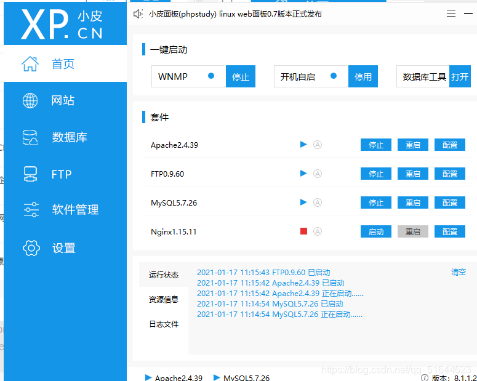Screen dimensions: 477x381
Task: Click the MySQL5.7.26 running play icon
Action: [303, 202]
